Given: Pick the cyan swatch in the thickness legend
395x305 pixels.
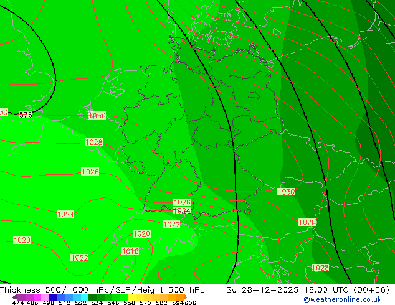Looking at the screenshot, I should click(85, 297).
